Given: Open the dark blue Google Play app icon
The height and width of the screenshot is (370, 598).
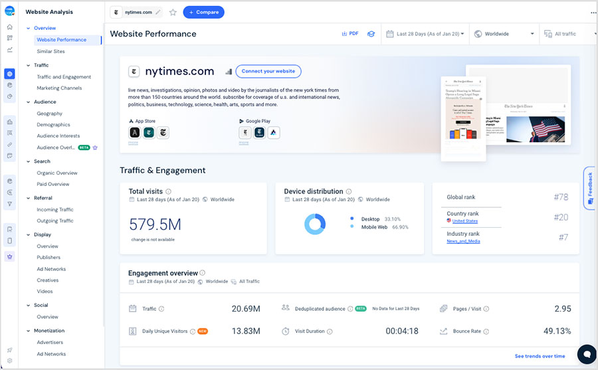Looking at the screenshot, I should click(x=259, y=132).
